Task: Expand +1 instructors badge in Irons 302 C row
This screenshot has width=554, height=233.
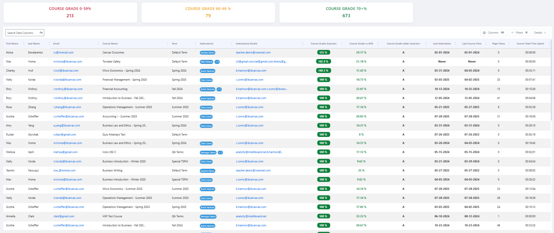Action: (220, 152)
